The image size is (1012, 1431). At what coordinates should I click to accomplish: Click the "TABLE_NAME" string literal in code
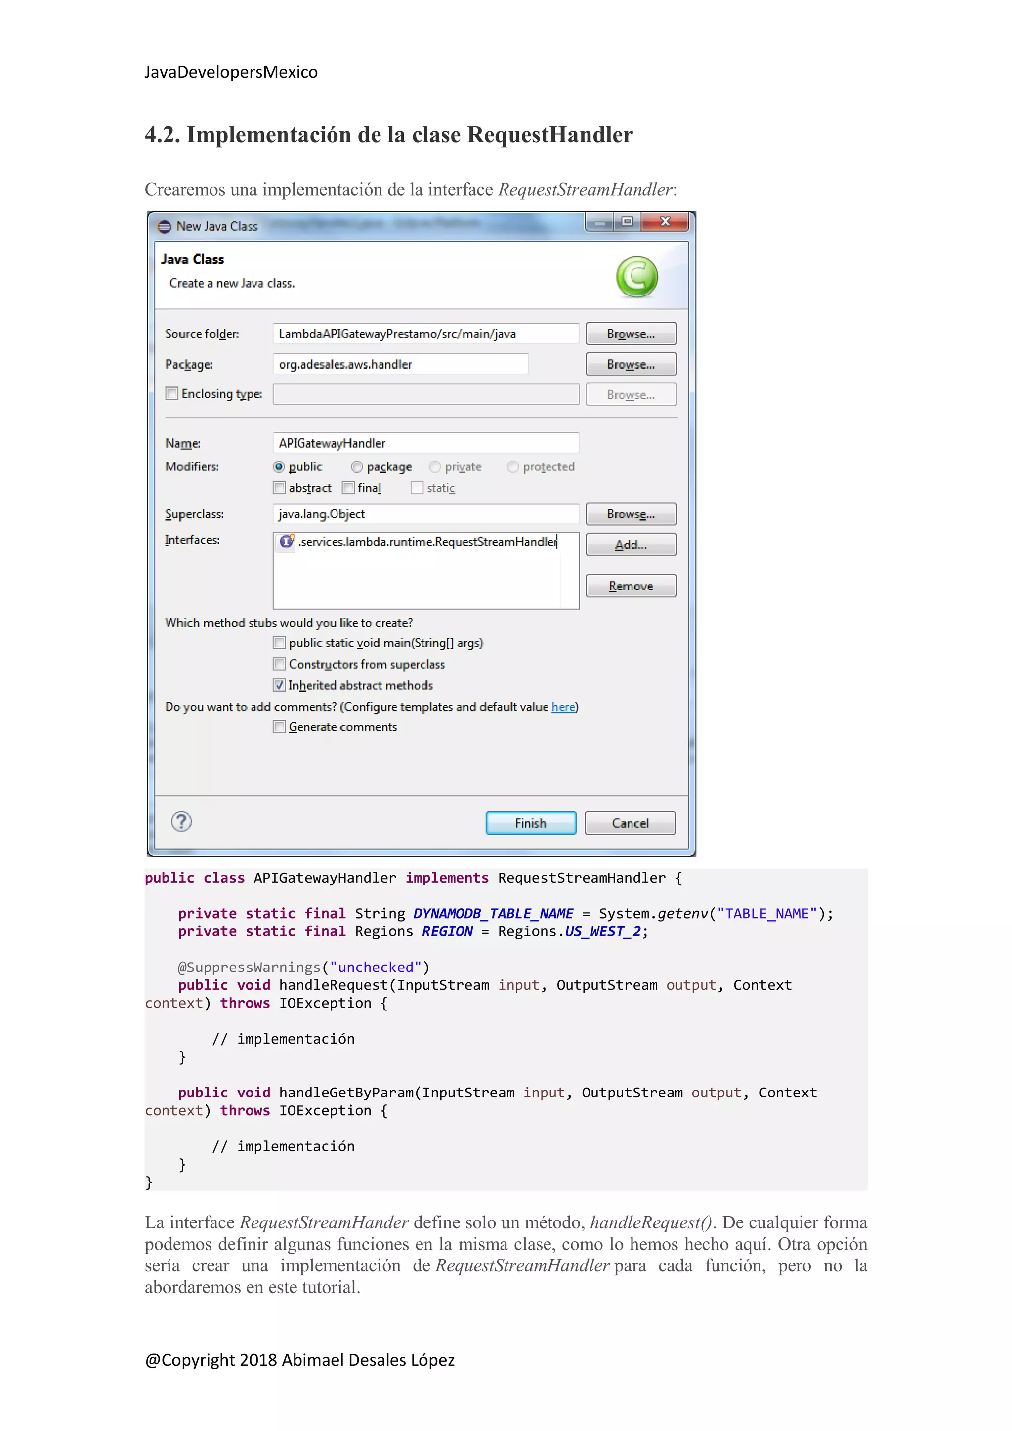click(766, 913)
